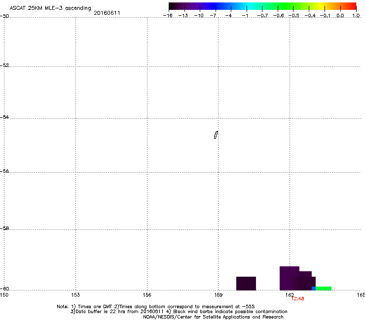Select the date label 20160611
The height and width of the screenshot is (320, 365).
click(x=107, y=13)
